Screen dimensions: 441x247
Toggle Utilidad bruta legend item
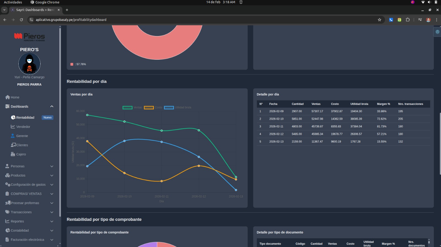[178, 108]
